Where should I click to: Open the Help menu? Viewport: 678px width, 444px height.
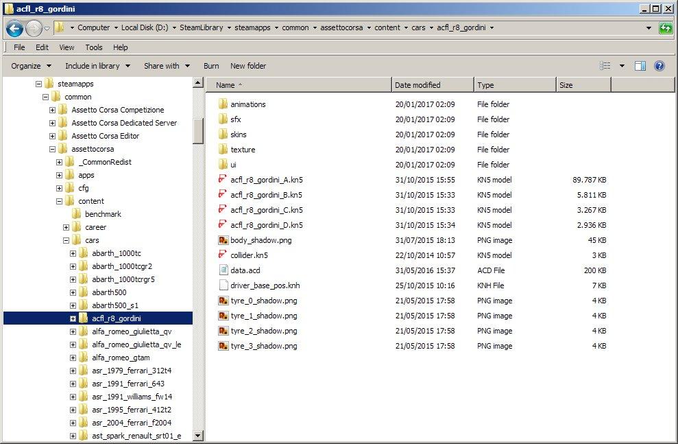(120, 47)
